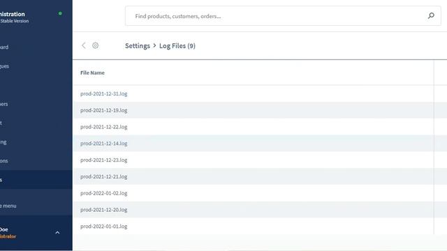
Task: Click the Stable Version label
Action: (14, 21)
